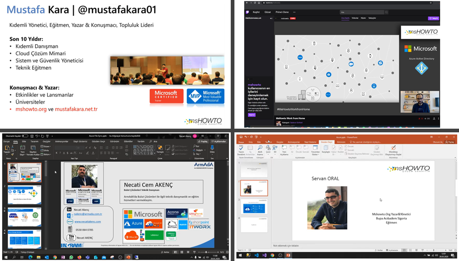Toggle bold K button in dark PowerPoint
The width and height of the screenshot is (459, 261).
tap(57, 153)
